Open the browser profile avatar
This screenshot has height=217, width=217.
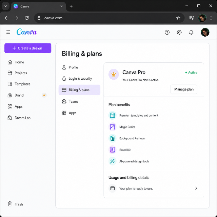click(202, 18)
